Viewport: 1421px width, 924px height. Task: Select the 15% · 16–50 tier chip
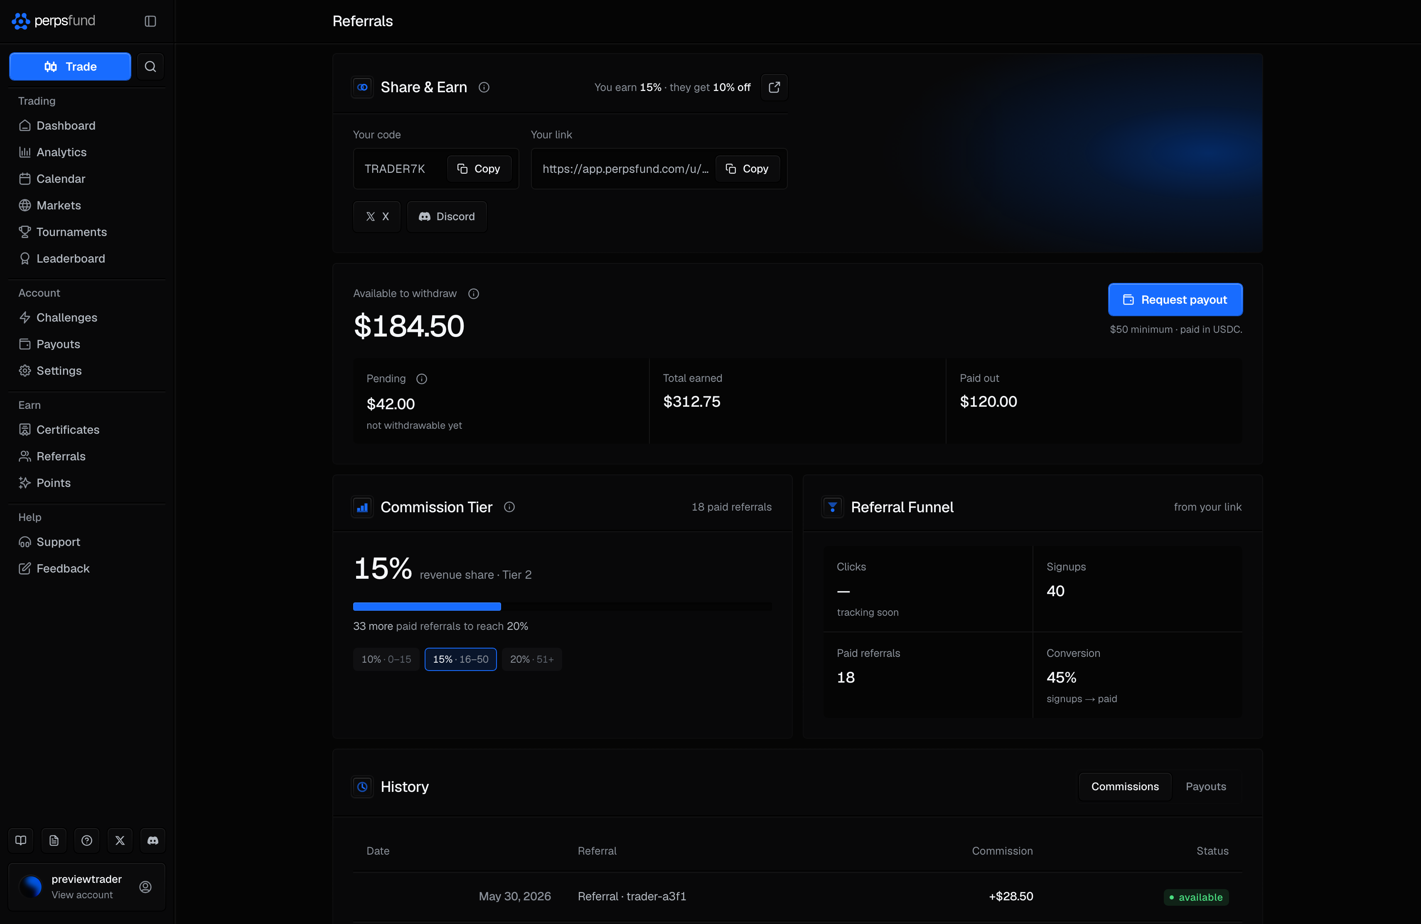(x=460, y=659)
